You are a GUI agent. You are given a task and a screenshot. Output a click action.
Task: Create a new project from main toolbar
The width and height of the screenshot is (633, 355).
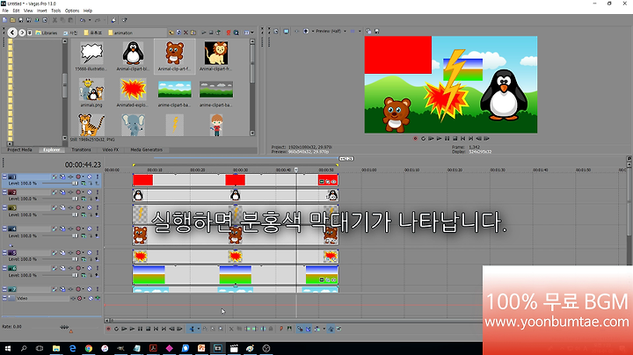[x=5, y=19]
